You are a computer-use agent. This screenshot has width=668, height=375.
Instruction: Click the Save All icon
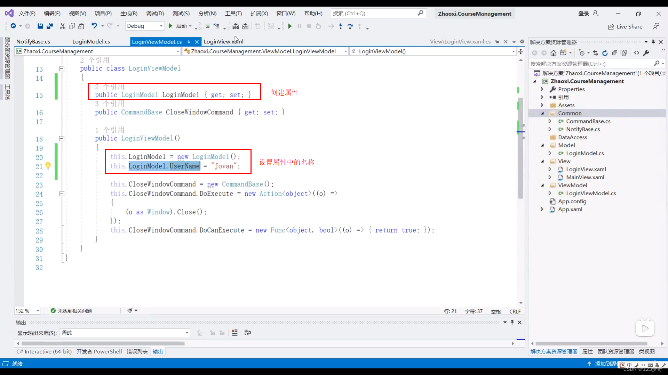click(50, 26)
